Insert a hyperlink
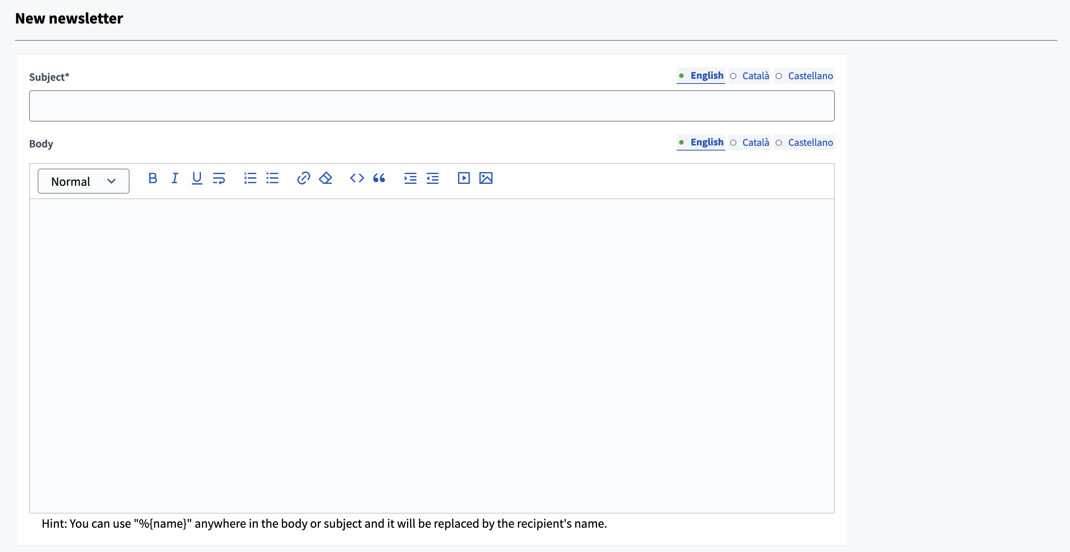Screen dimensions: 1070x552 click(x=304, y=178)
